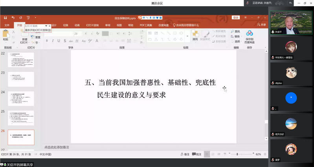Toggle Underline formatting
314x167 pixels.
59,40
